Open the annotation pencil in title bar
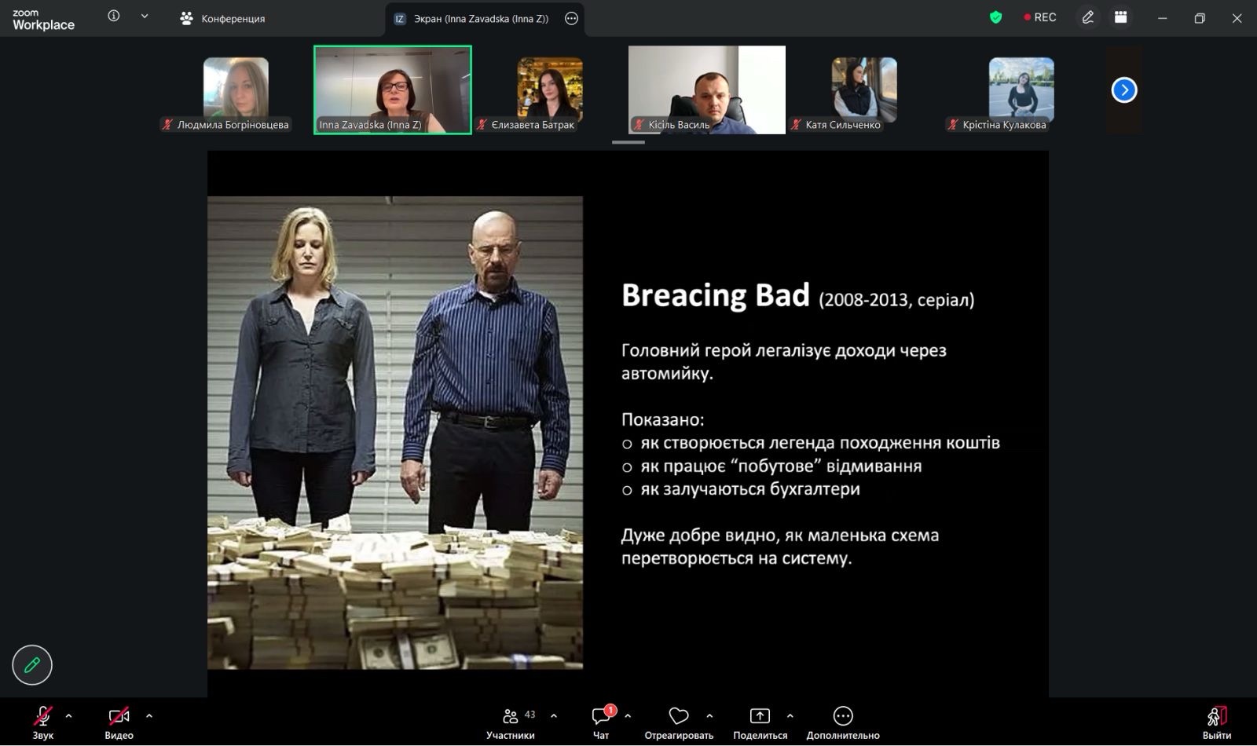Viewport: 1257px width, 746px height. pyautogui.click(x=1087, y=17)
